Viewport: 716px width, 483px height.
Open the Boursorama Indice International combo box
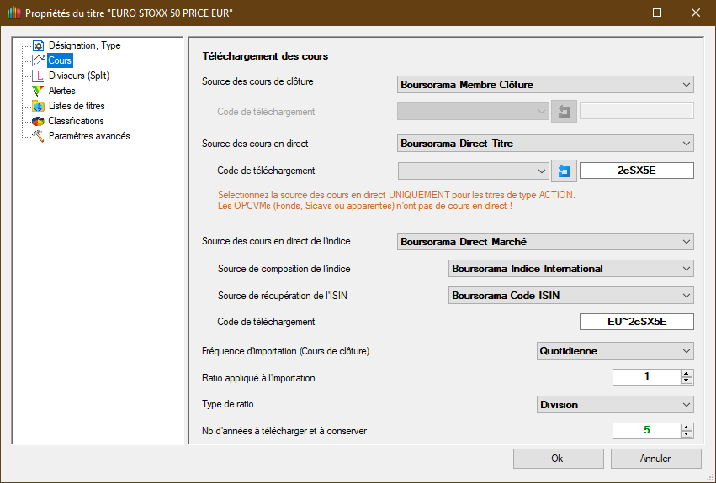pos(570,269)
